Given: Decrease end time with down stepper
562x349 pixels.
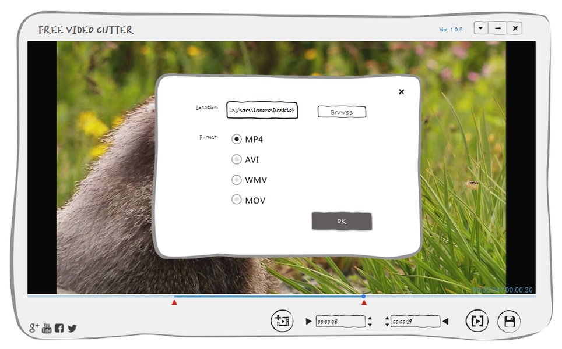Looking at the screenshot, I should 387,325.
